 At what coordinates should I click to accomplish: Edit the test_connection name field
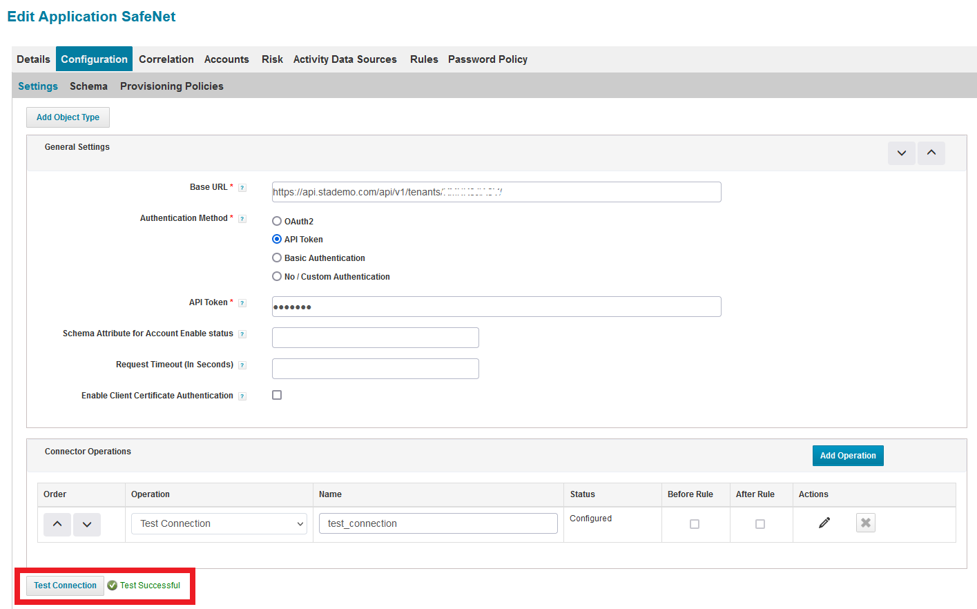click(438, 523)
